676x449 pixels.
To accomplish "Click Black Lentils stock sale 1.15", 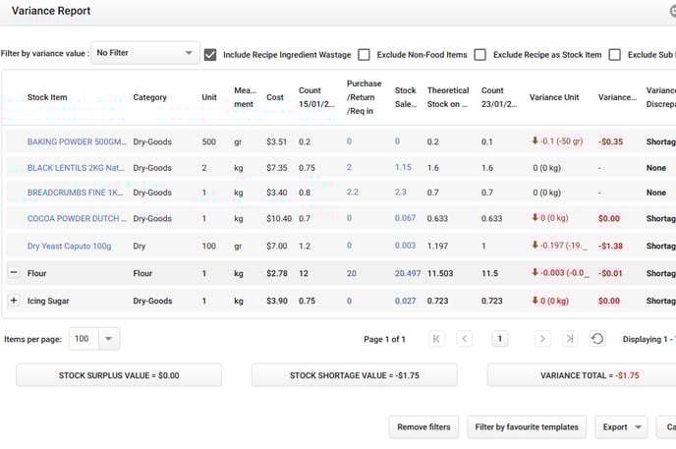I will (403, 167).
